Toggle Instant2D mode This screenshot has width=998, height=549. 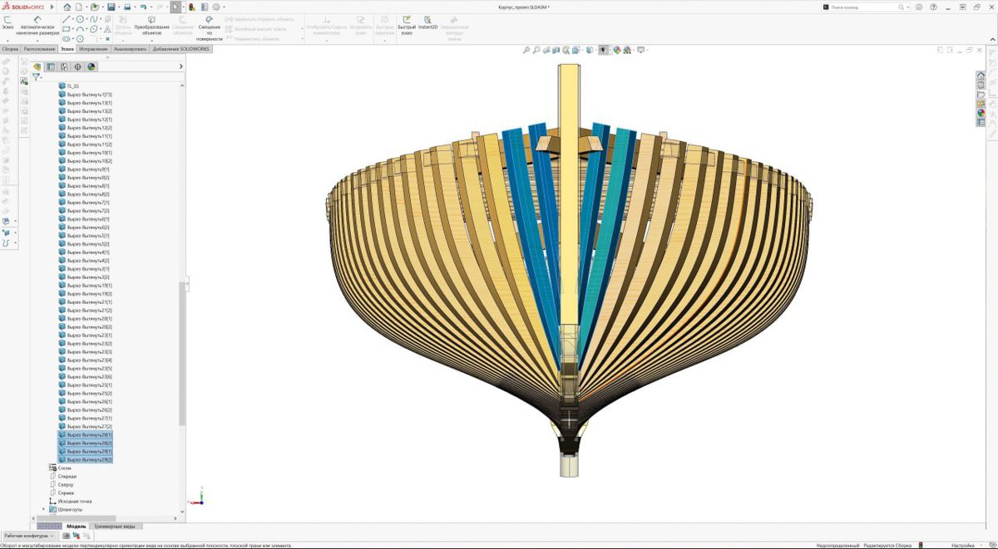[x=428, y=22]
